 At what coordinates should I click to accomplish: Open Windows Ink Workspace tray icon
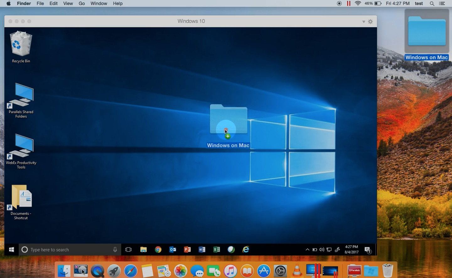coord(337,250)
